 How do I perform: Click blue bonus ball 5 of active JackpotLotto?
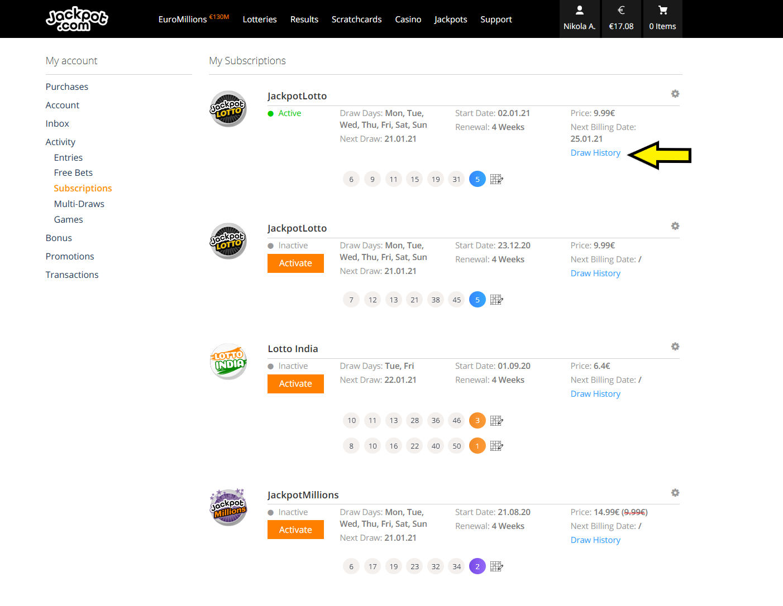pyautogui.click(x=478, y=179)
